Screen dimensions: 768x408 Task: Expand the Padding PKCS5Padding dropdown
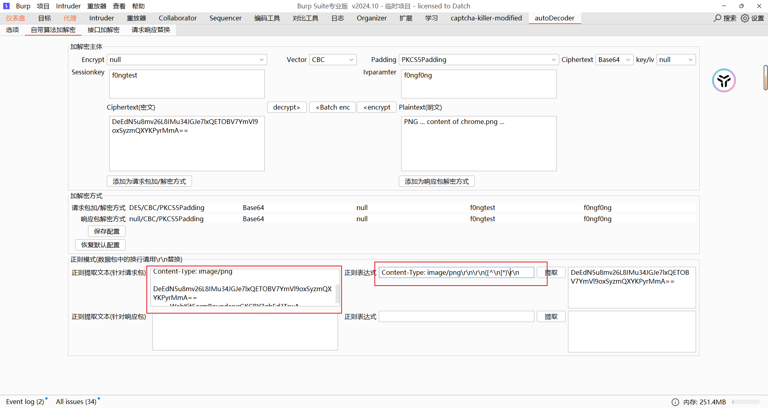pos(479,60)
